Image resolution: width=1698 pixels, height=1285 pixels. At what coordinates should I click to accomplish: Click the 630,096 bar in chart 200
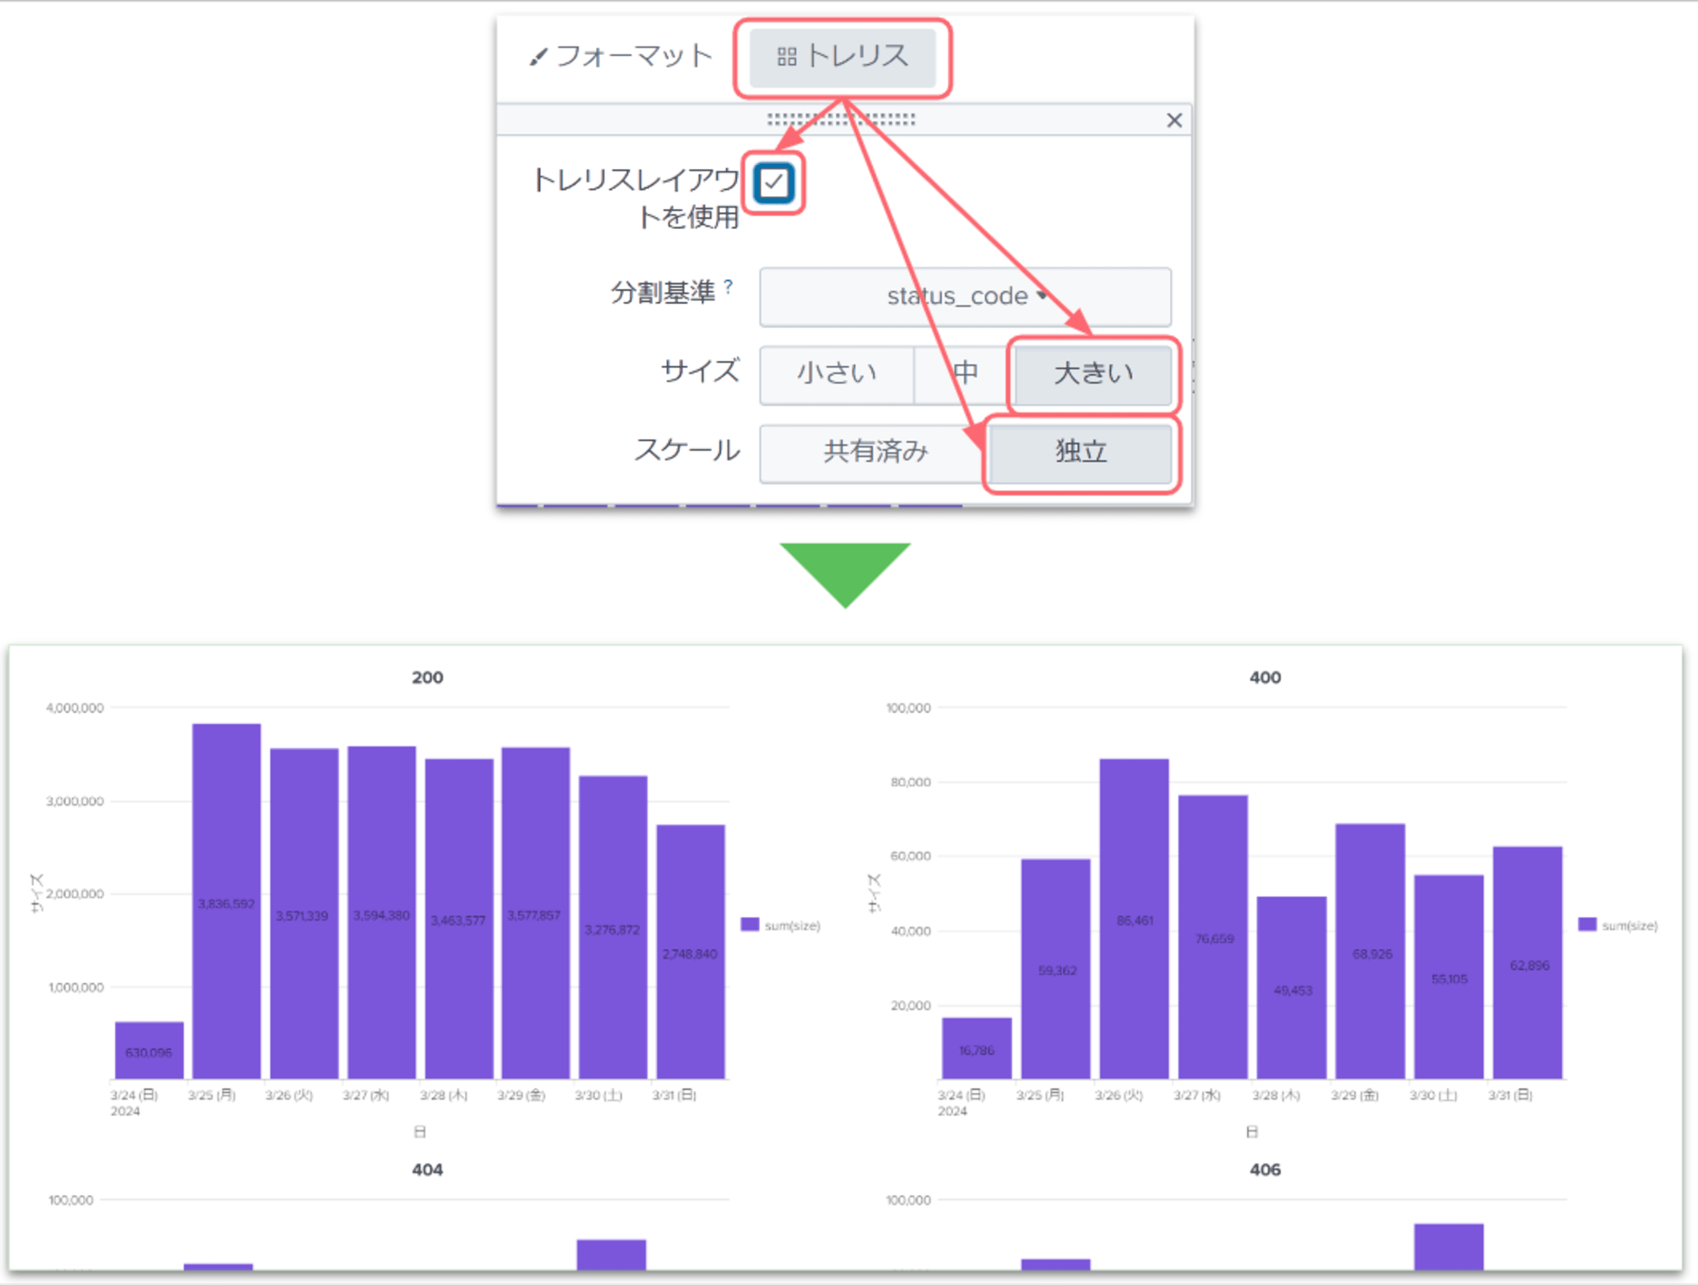click(x=149, y=1050)
